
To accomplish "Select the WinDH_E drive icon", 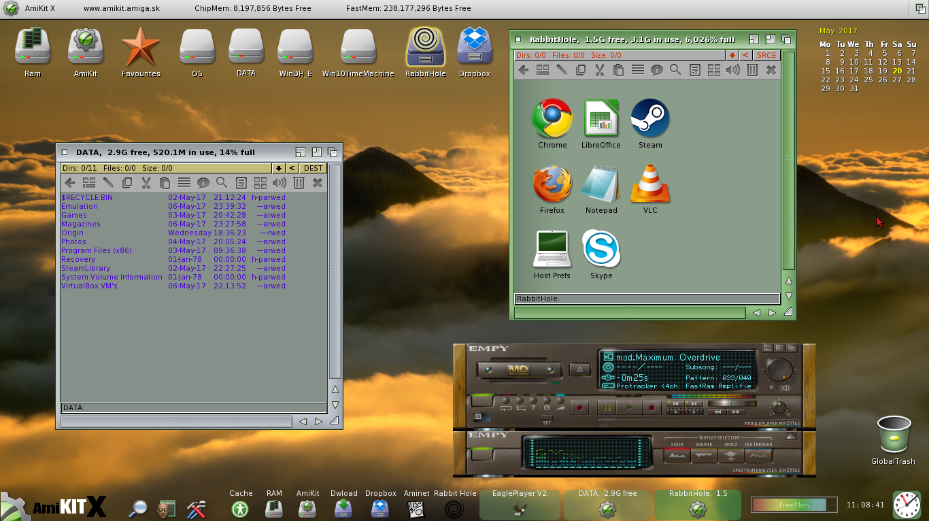I will point(295,46).
